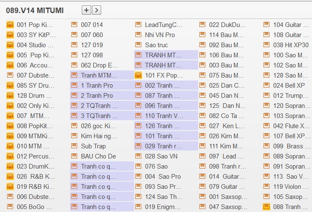Click the drum icon for 128 Drum
This screenshot has height=212, width=312.
point(10,96)
